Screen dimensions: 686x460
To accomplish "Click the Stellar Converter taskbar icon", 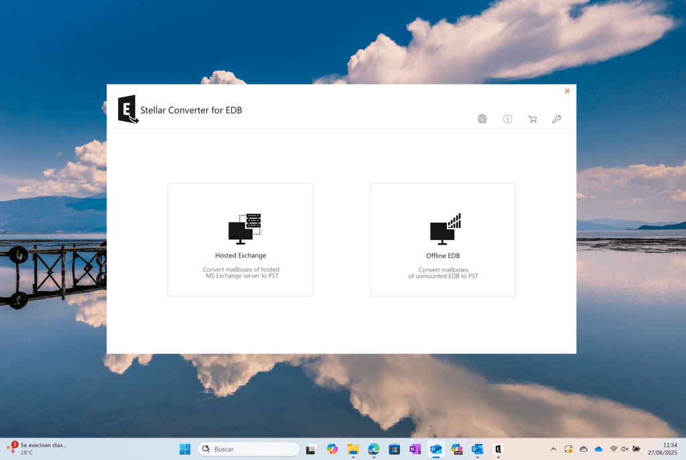I will pos(498,449).
